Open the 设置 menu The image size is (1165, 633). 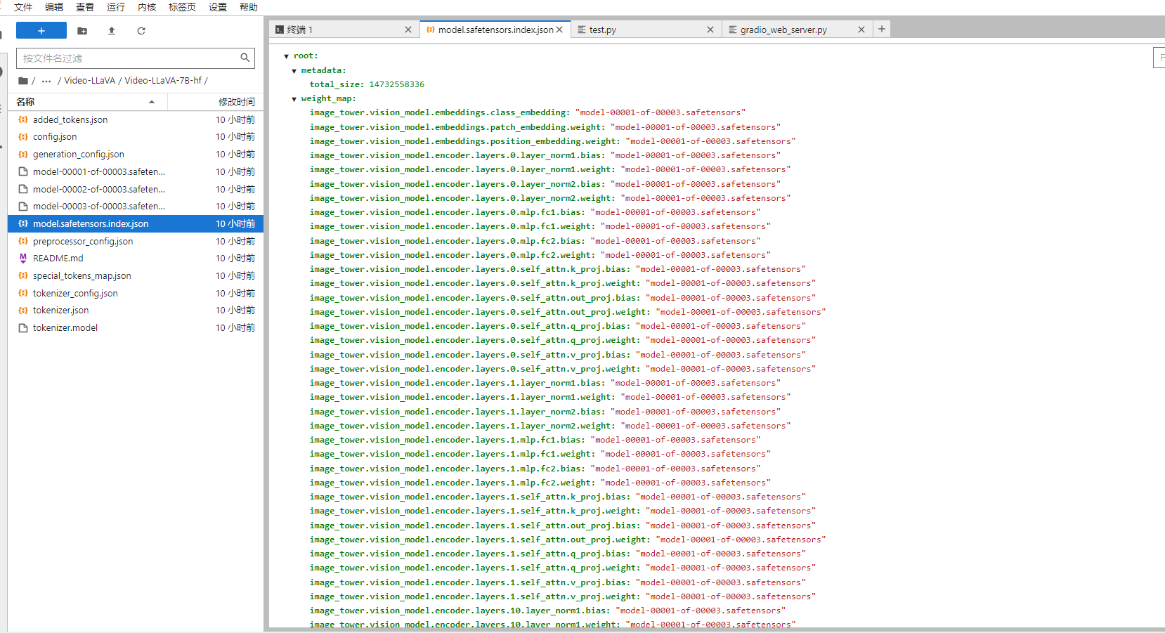point(218,7)
